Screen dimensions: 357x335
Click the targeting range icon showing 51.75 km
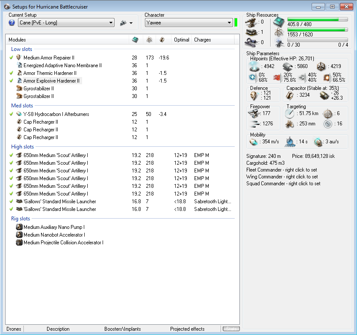[289, 113]
